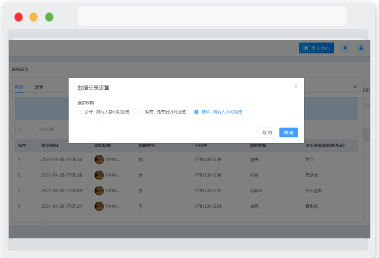Image resolution: width=379 pixels, height=258 pixels.
Task: Click phone number 17812341234
Action: point(208,206)
